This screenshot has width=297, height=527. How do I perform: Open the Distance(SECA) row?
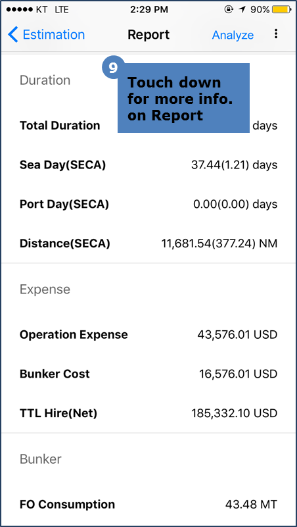click(148, 243)
